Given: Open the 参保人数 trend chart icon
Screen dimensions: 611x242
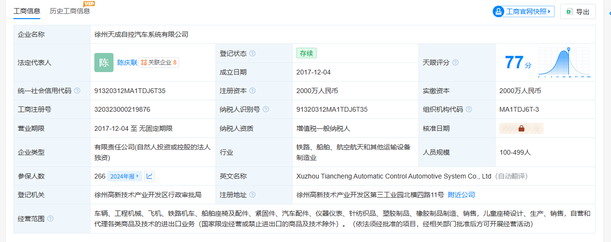Looking at the screenshot, I should coord(149,176).
